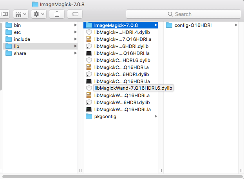The width and height of the screenshot is (244, 179).
Task: Click the Edit Tags toolbar button
Action: [x=75, y=14]
